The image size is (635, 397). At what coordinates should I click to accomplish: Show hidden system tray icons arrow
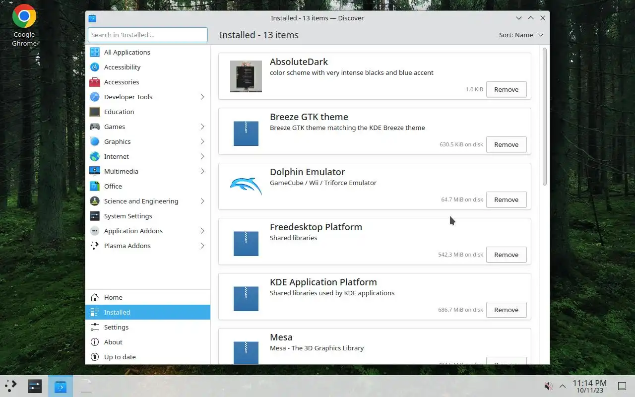pos(563,386)
